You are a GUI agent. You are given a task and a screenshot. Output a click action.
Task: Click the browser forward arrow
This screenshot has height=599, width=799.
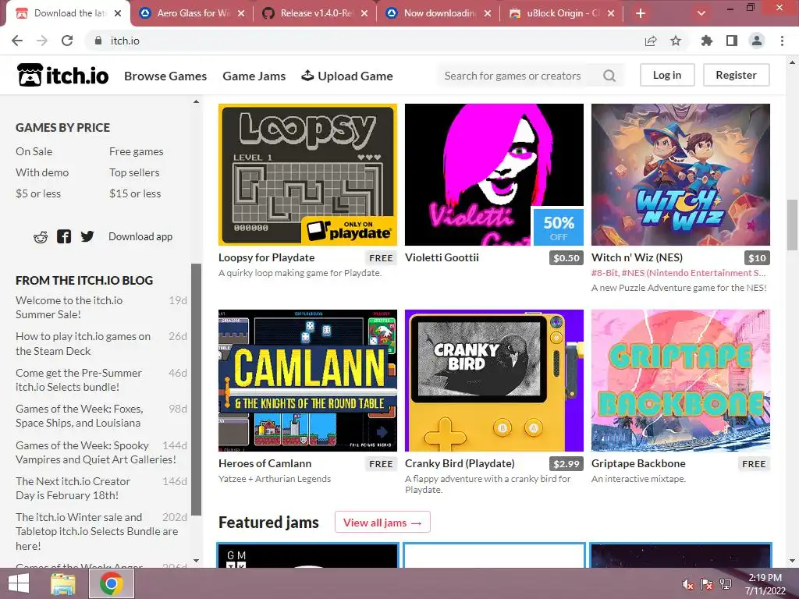coord(42,41)
